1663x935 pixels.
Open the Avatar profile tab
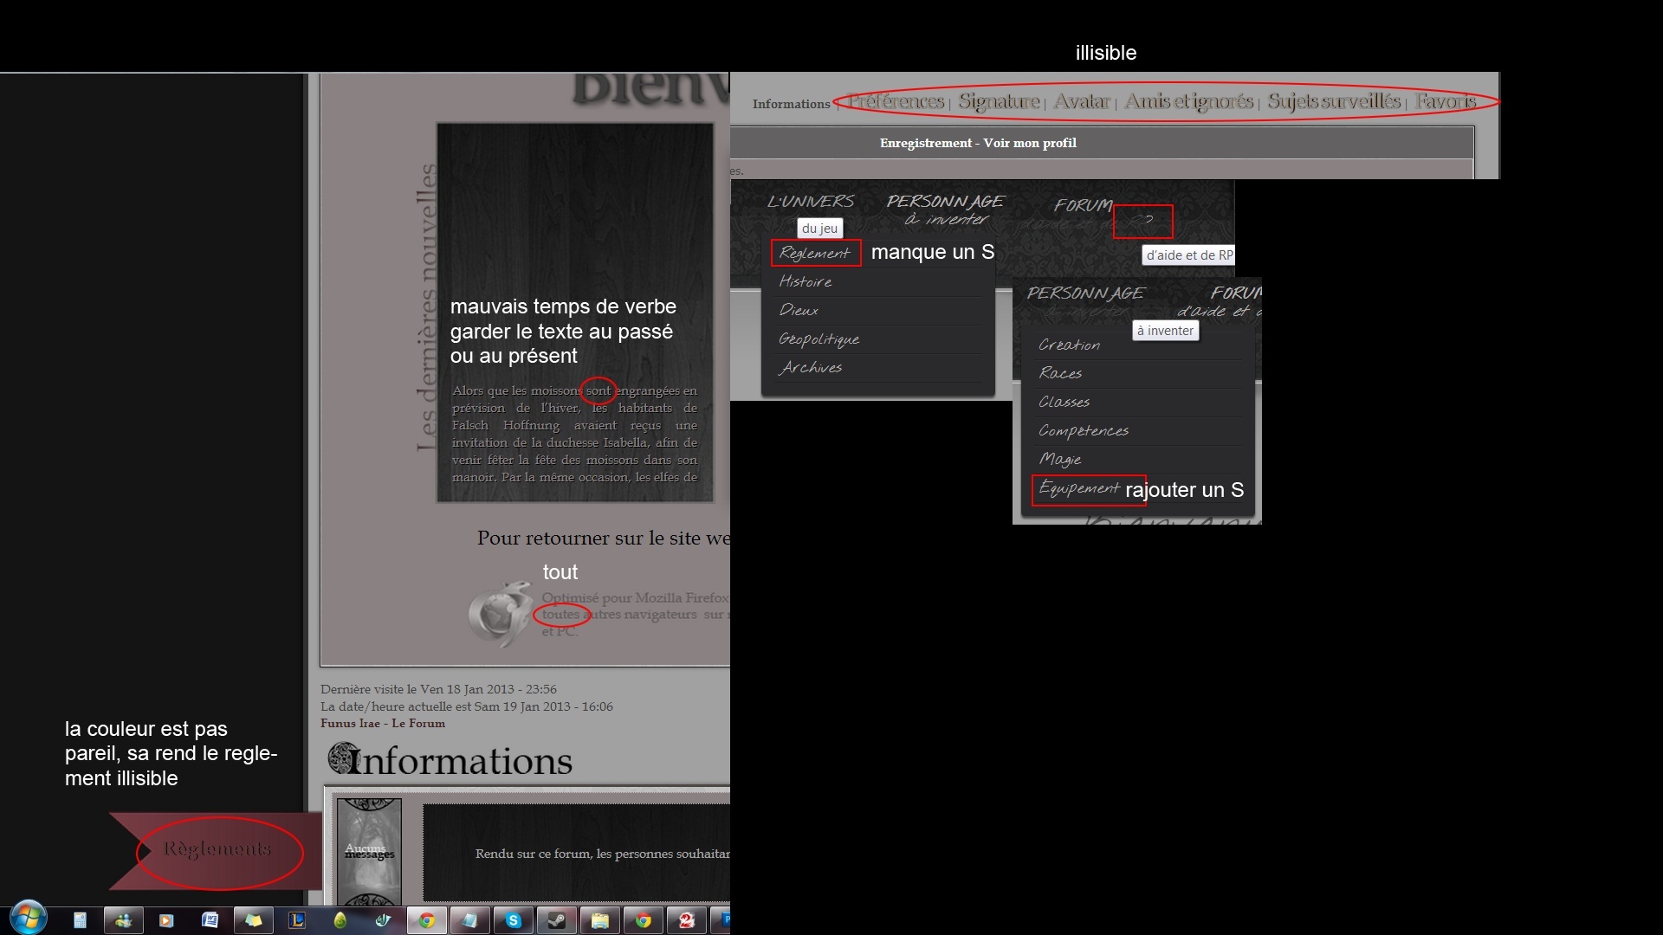tap(1081, 101)
